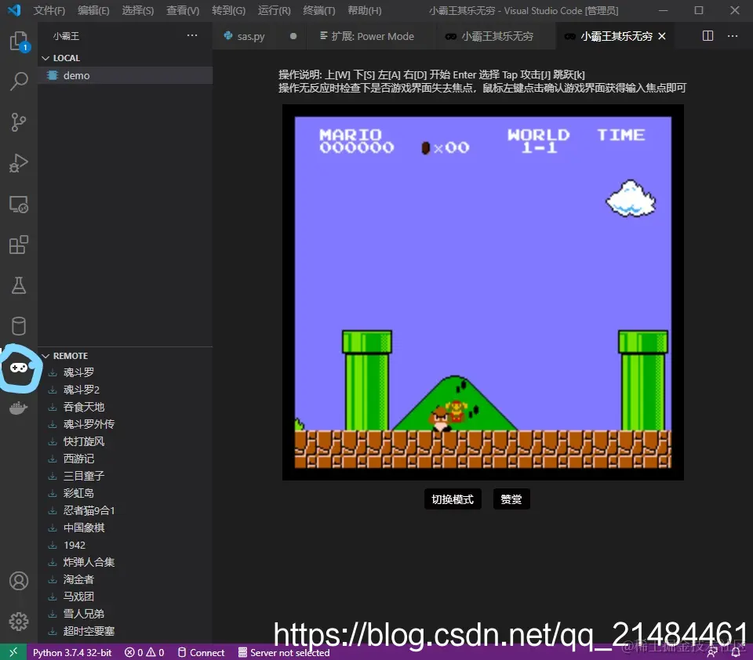This screenshot has height=660, width=753.
Task: Click the 赞赏 button
Action: (511, 499)
